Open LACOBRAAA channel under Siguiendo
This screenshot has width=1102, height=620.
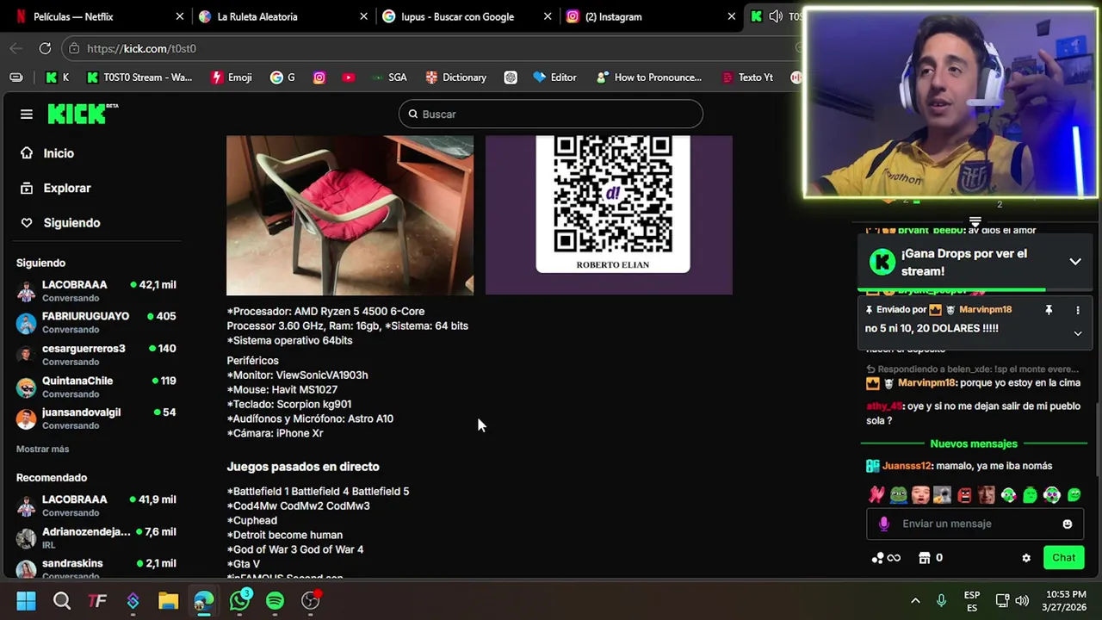pyautogui.click(x=96, y=291)
